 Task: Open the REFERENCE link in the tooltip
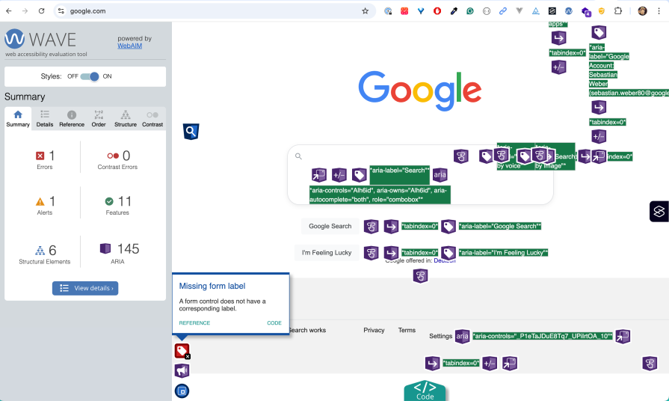pyautogui.click(x=194, y=323)
